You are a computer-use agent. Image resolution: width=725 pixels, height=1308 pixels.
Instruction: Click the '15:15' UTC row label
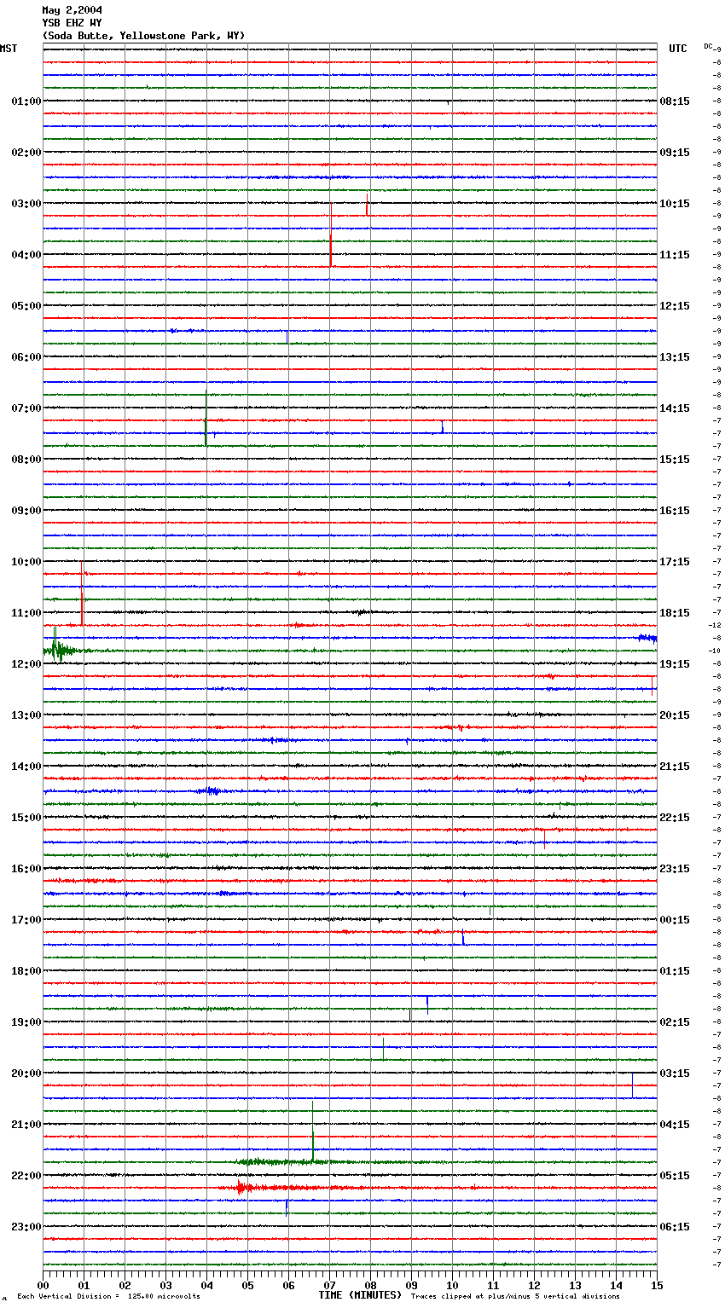[675, 460]
